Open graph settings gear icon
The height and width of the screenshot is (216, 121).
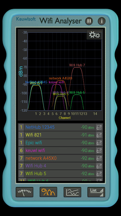pyautogui.click(x=94, y=35)
